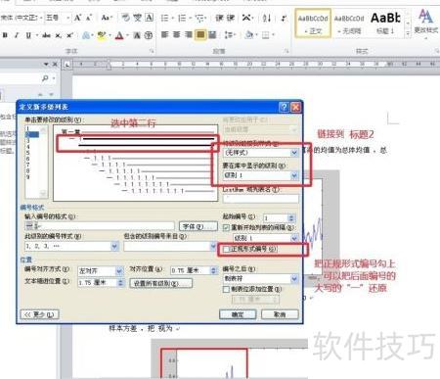Click the character border icon
Screen dimensions: 440x379
coord(149,18)
